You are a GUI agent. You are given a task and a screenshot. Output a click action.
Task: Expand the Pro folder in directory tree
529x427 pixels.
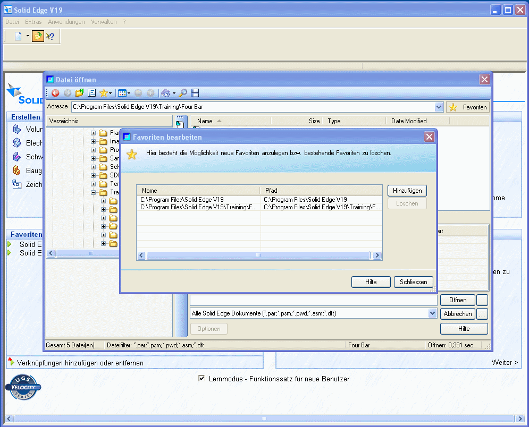94,150
